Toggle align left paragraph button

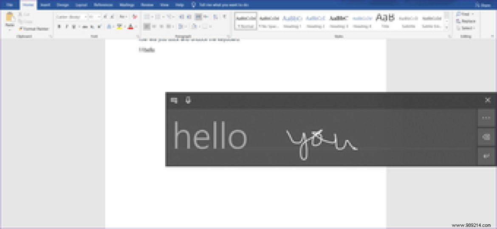point(147,27)
